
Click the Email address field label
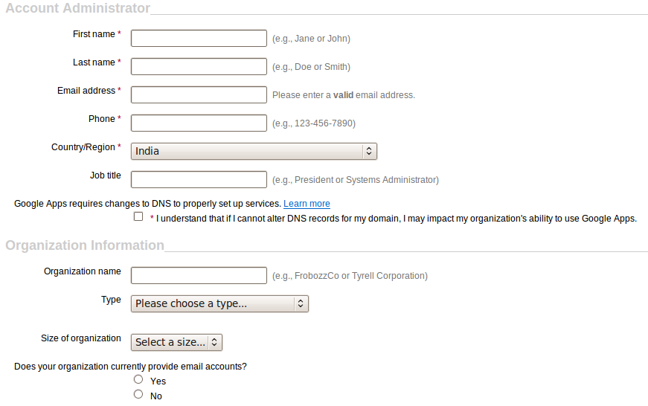pos(86,91)
